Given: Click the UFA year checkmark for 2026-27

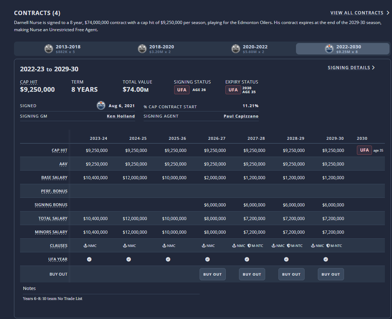Looking at the screenshot, I should [207, 259].
